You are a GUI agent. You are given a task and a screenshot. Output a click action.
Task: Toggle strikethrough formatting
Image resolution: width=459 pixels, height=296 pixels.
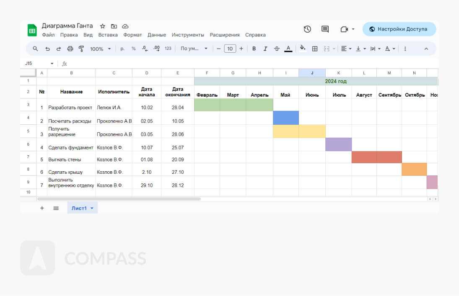(x=277, y=49)
